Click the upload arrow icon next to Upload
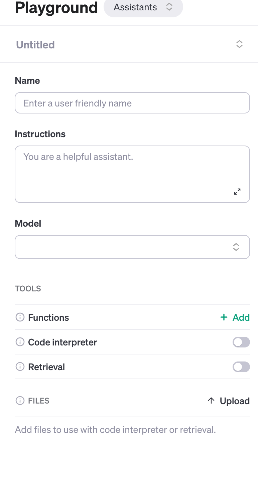 point(211,401)
